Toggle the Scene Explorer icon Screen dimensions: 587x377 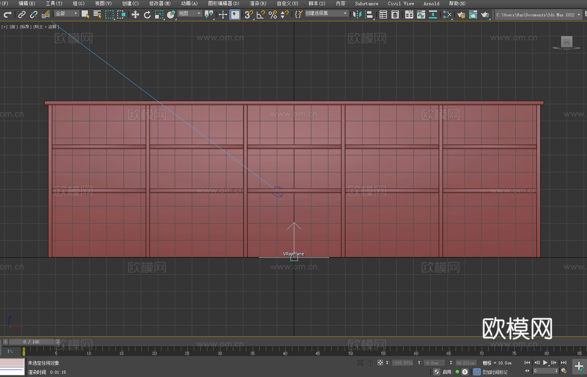383,14
